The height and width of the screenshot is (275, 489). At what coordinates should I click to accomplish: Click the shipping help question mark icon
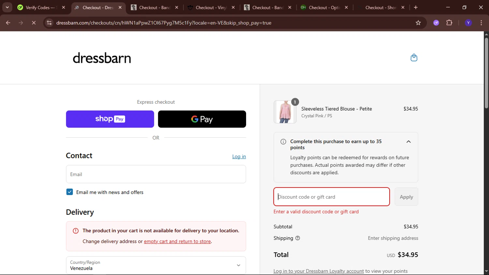click(298, 238)
